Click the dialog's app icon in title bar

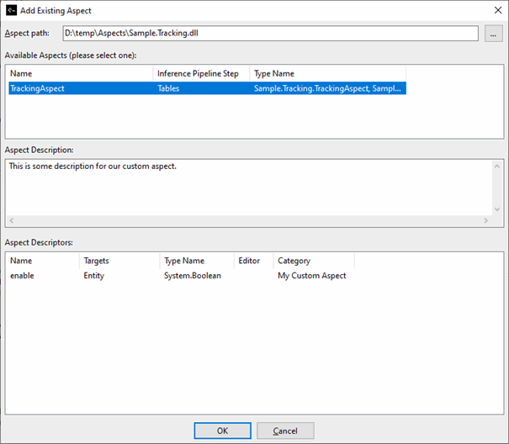pos(10,11)
